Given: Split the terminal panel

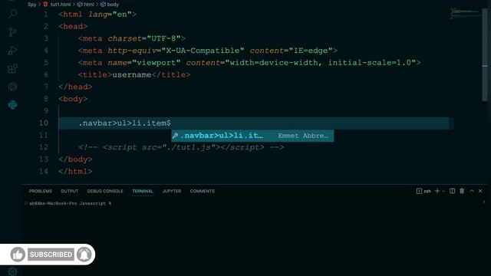Looking at the screenshot, I should 452,191.
